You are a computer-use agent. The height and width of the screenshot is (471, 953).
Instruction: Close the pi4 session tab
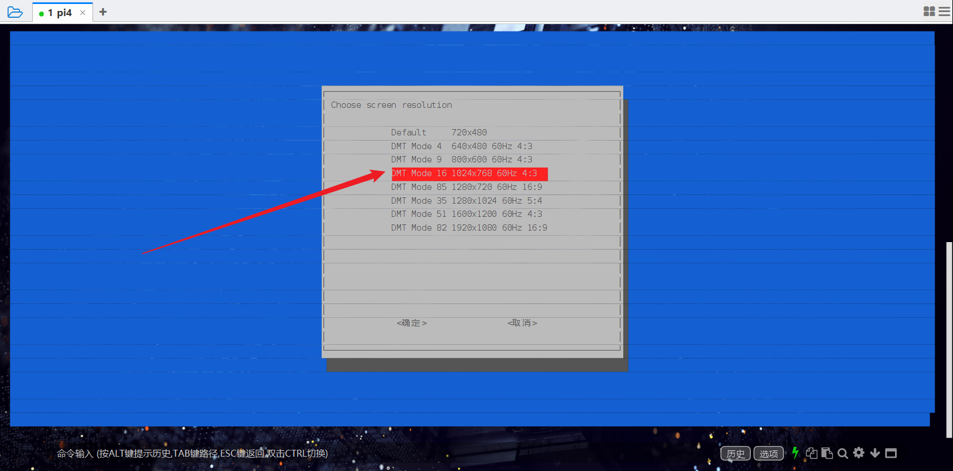tap(83, 13)
